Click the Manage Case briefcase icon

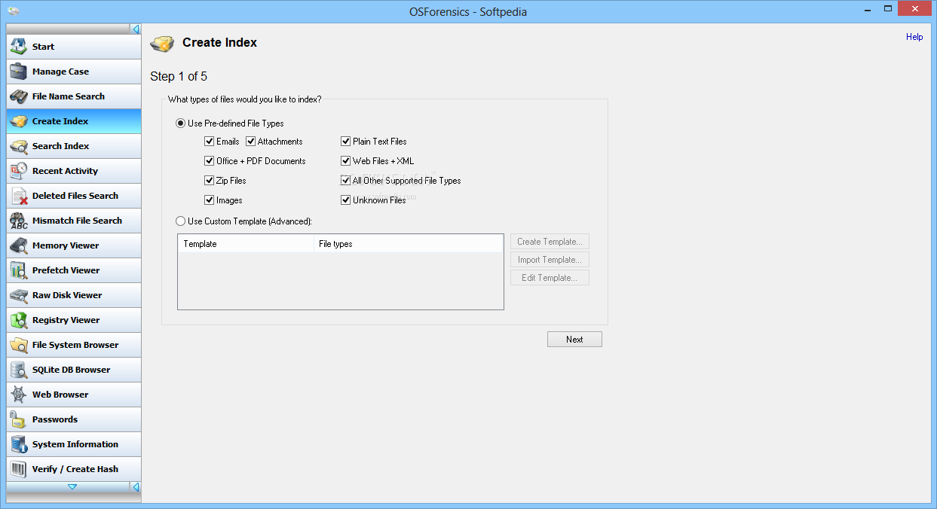pos(19,72)
